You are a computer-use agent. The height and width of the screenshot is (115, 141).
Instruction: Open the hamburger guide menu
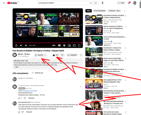4,3
